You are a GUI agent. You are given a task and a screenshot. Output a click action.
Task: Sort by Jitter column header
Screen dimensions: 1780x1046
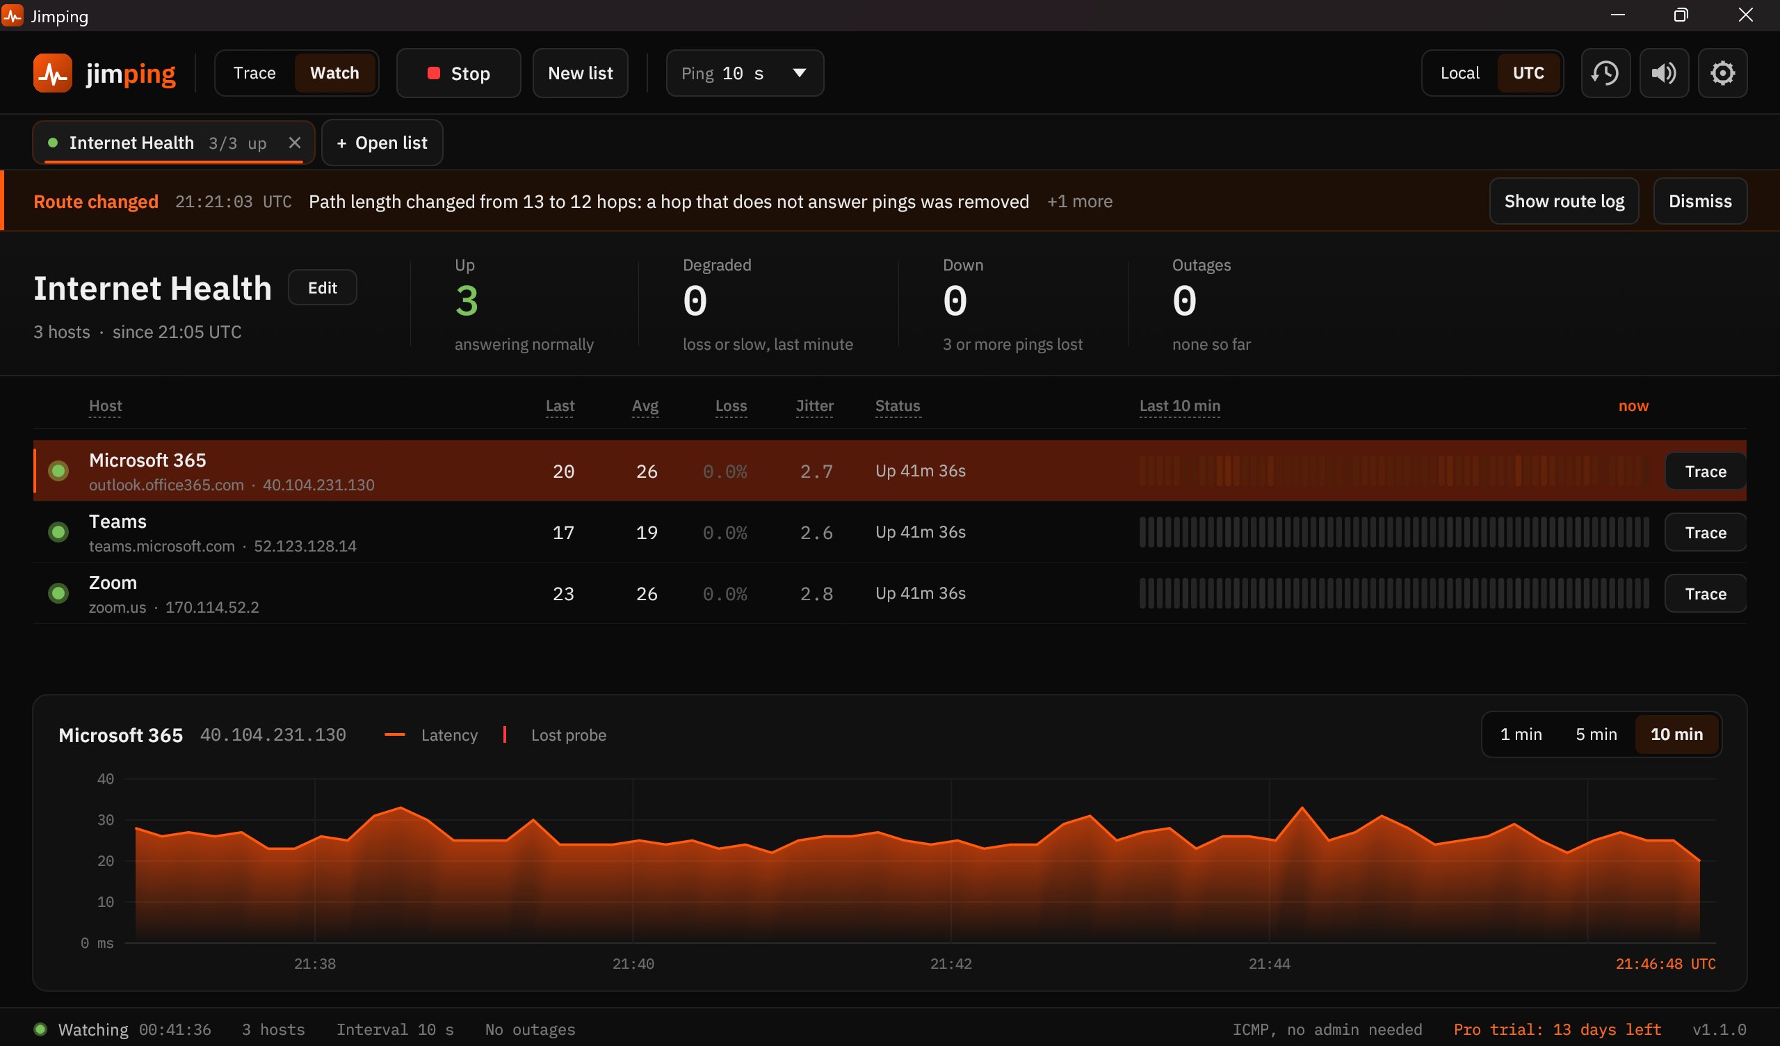[814, 405]
